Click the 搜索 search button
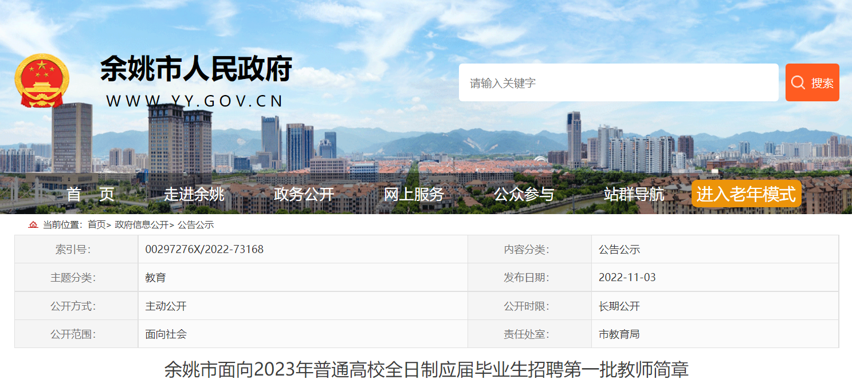 pyautogui.click(x=812, y=82)
